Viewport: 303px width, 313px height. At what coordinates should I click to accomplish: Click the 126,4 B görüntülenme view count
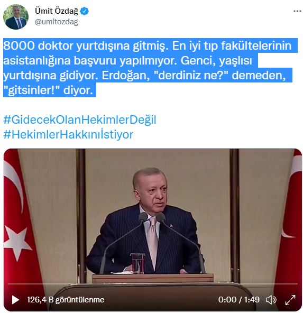(66, 300)
